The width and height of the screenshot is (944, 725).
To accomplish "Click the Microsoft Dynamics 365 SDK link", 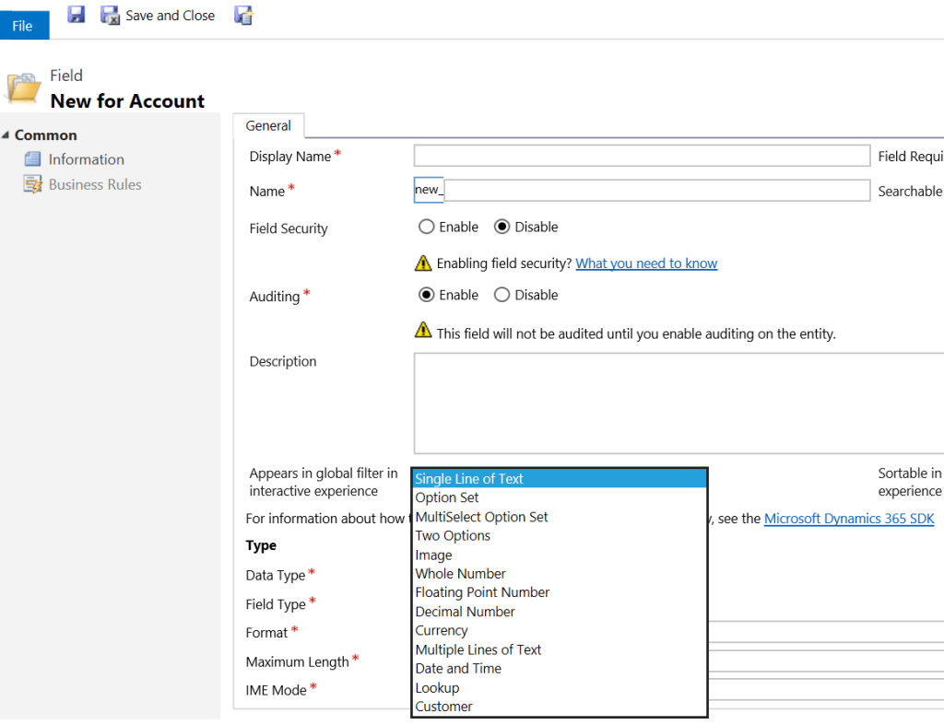I will coord(848,518).
